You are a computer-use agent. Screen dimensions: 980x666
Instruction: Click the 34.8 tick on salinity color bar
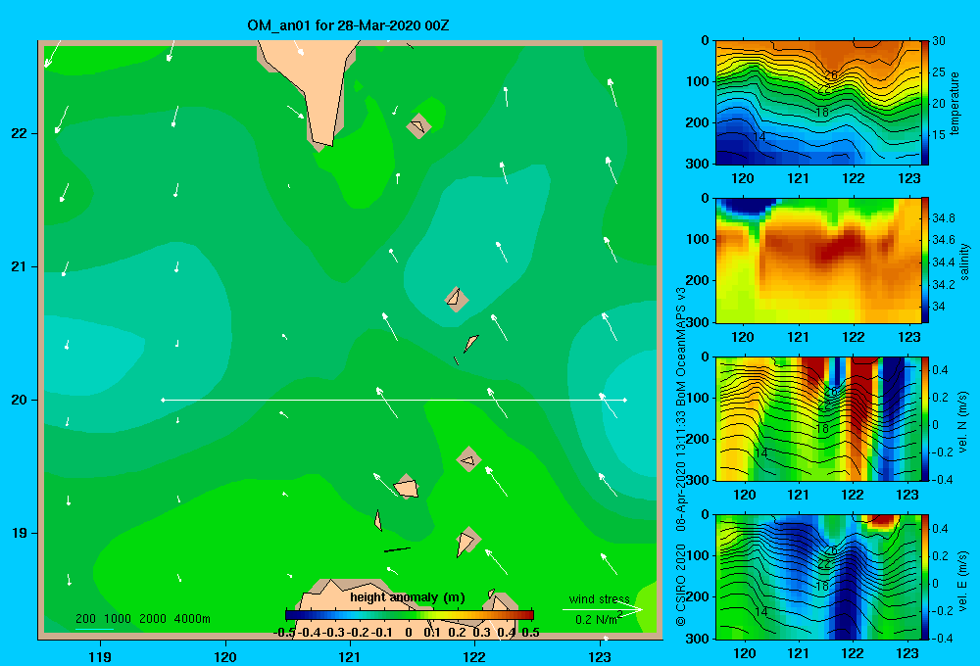(943, 218)
